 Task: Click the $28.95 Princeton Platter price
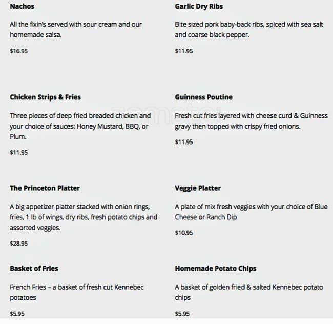pyautogui.click(x=19, y=244)
